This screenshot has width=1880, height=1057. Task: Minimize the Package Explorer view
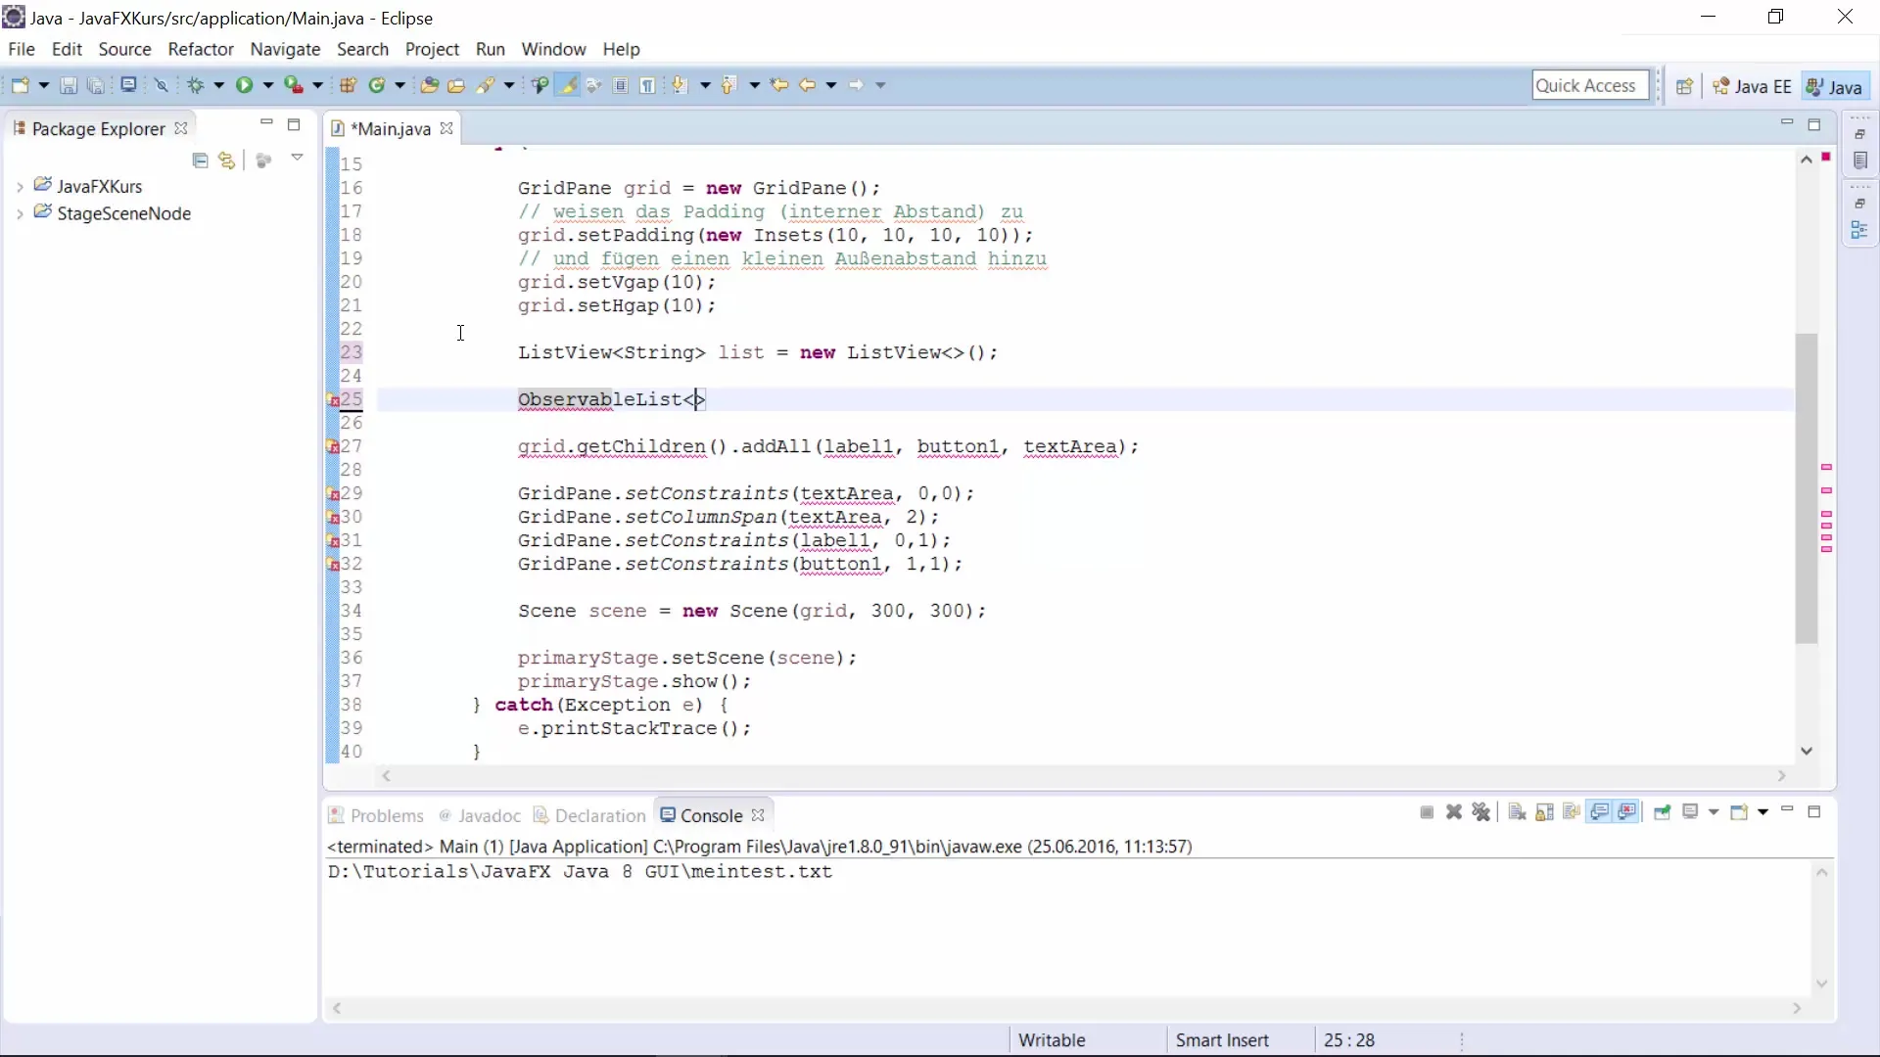click(x=266, y=123)
